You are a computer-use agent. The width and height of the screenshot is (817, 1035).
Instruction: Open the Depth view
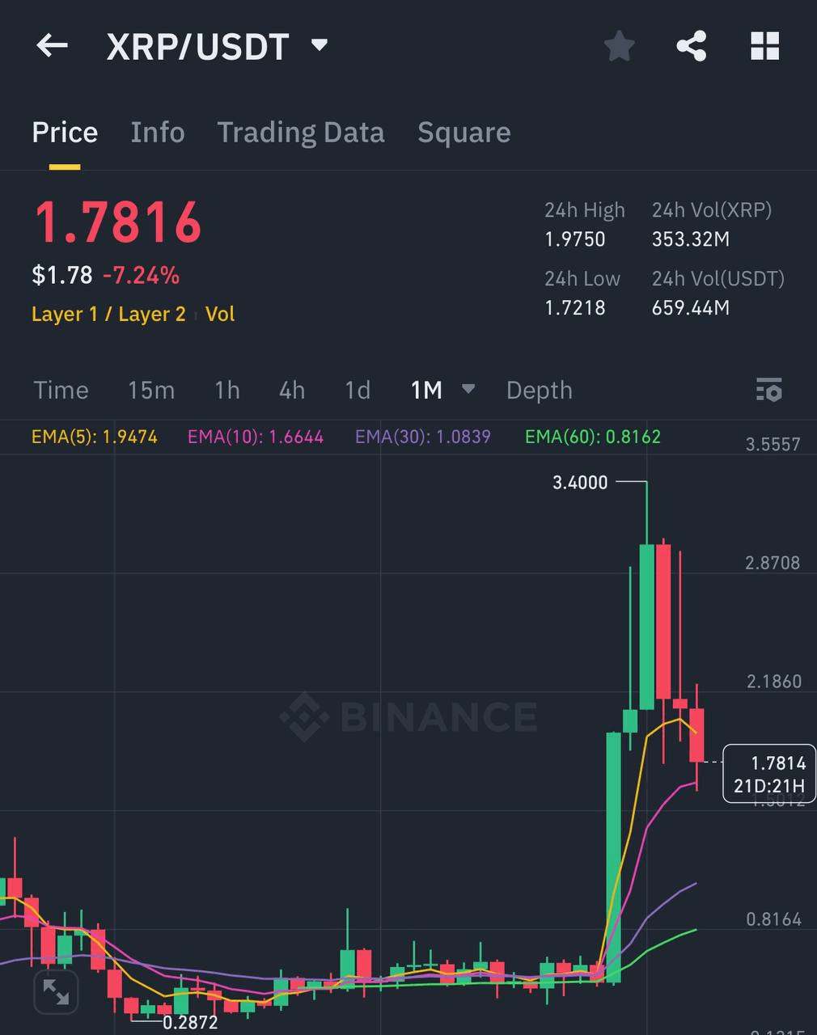coord(539,390)
